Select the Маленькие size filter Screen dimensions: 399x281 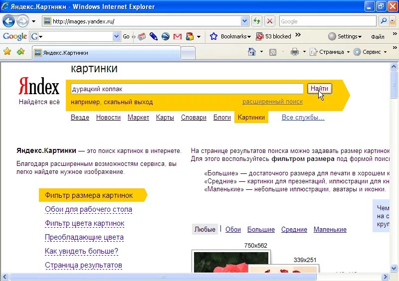pyautogui.click(x=330, y=229)
